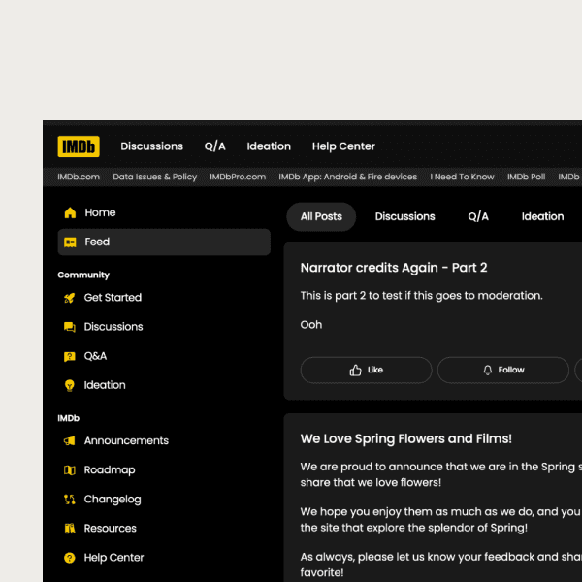The image size is (582, 582).
Task: Click the 'Community' sidebar heading
Action: tap(83, 275)
